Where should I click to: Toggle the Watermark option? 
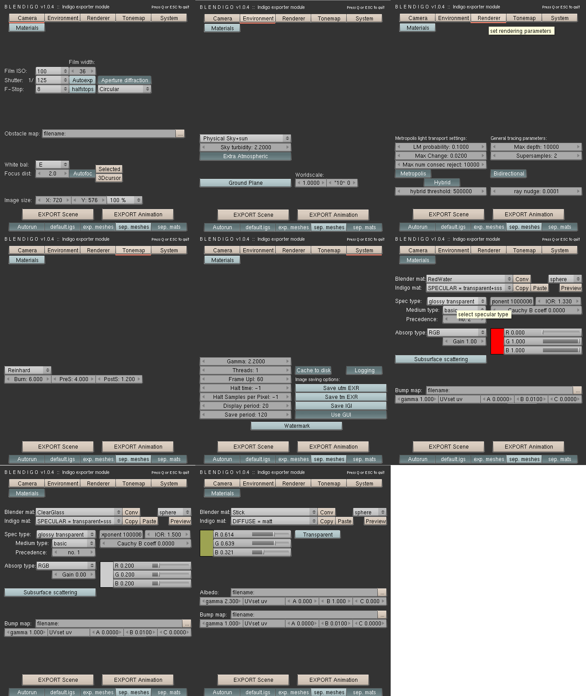tap(297, 426)
